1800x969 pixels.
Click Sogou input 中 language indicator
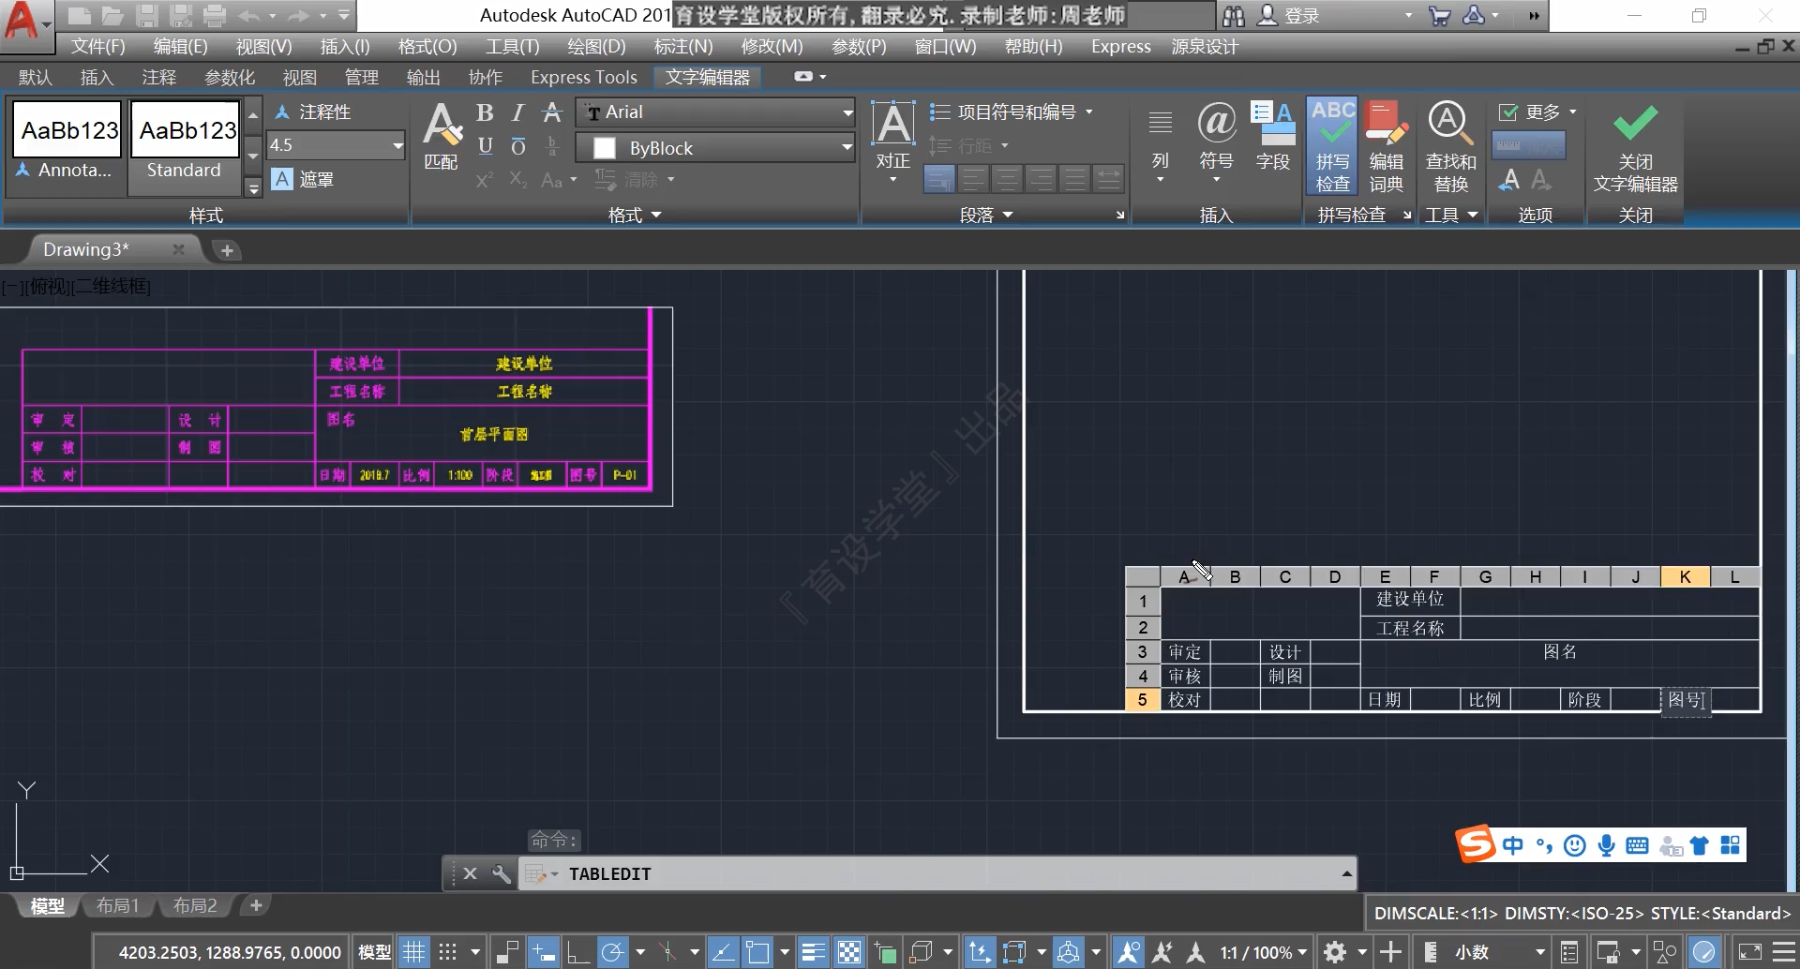(x=1512, y=845)
